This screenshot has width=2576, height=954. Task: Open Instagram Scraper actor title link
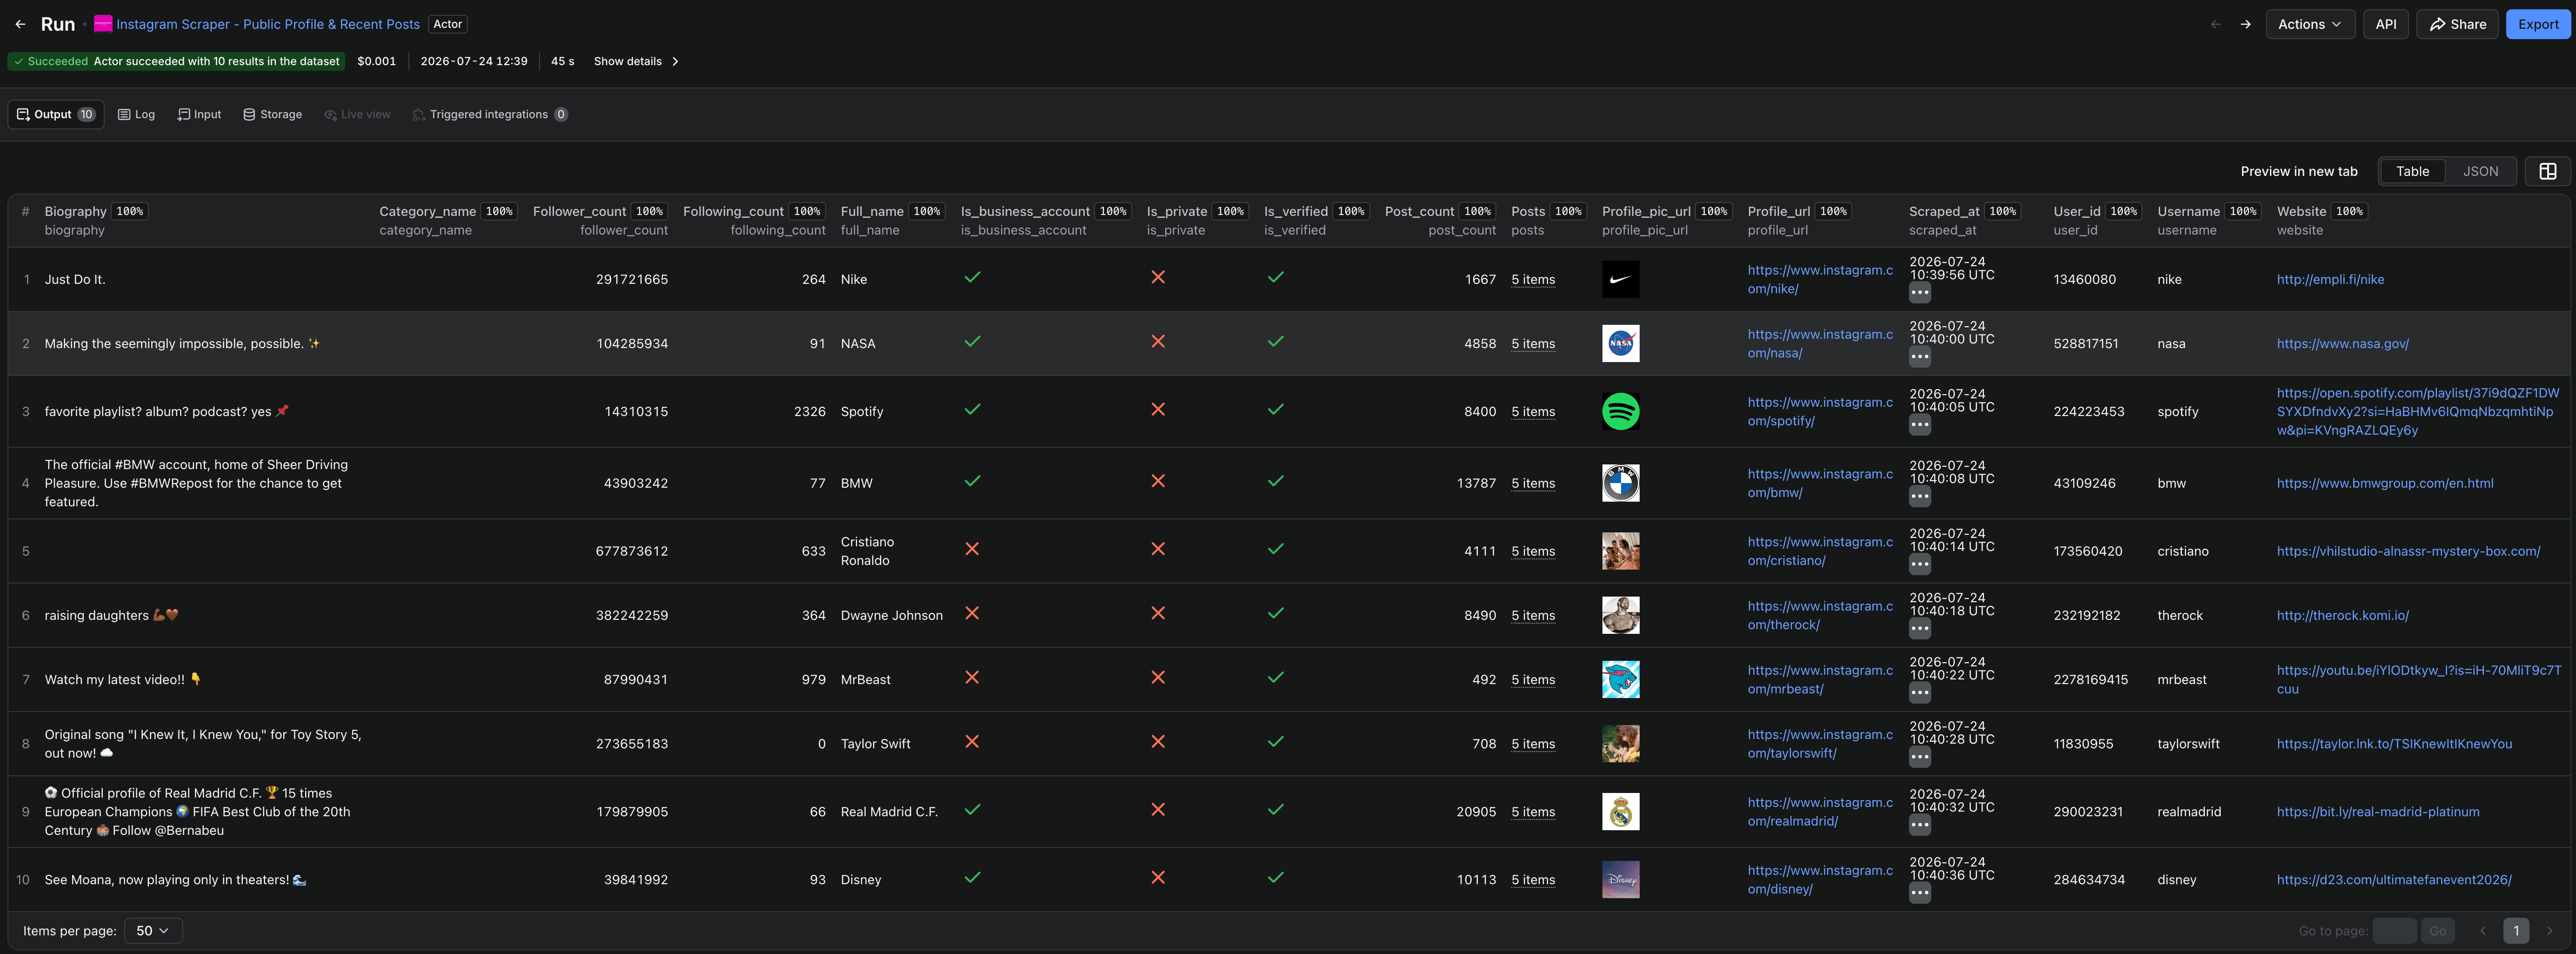click(x=268, y=24)
